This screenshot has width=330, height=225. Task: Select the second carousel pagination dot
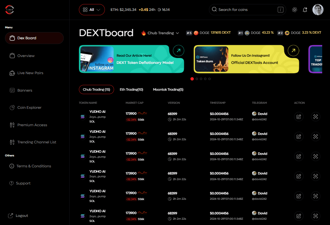click(197, 79)
